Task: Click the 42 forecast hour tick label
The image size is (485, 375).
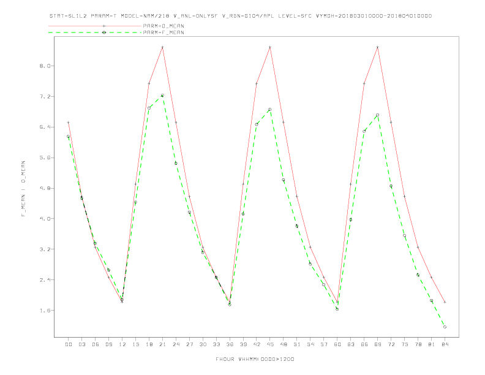Action: (x=257, y=344)
